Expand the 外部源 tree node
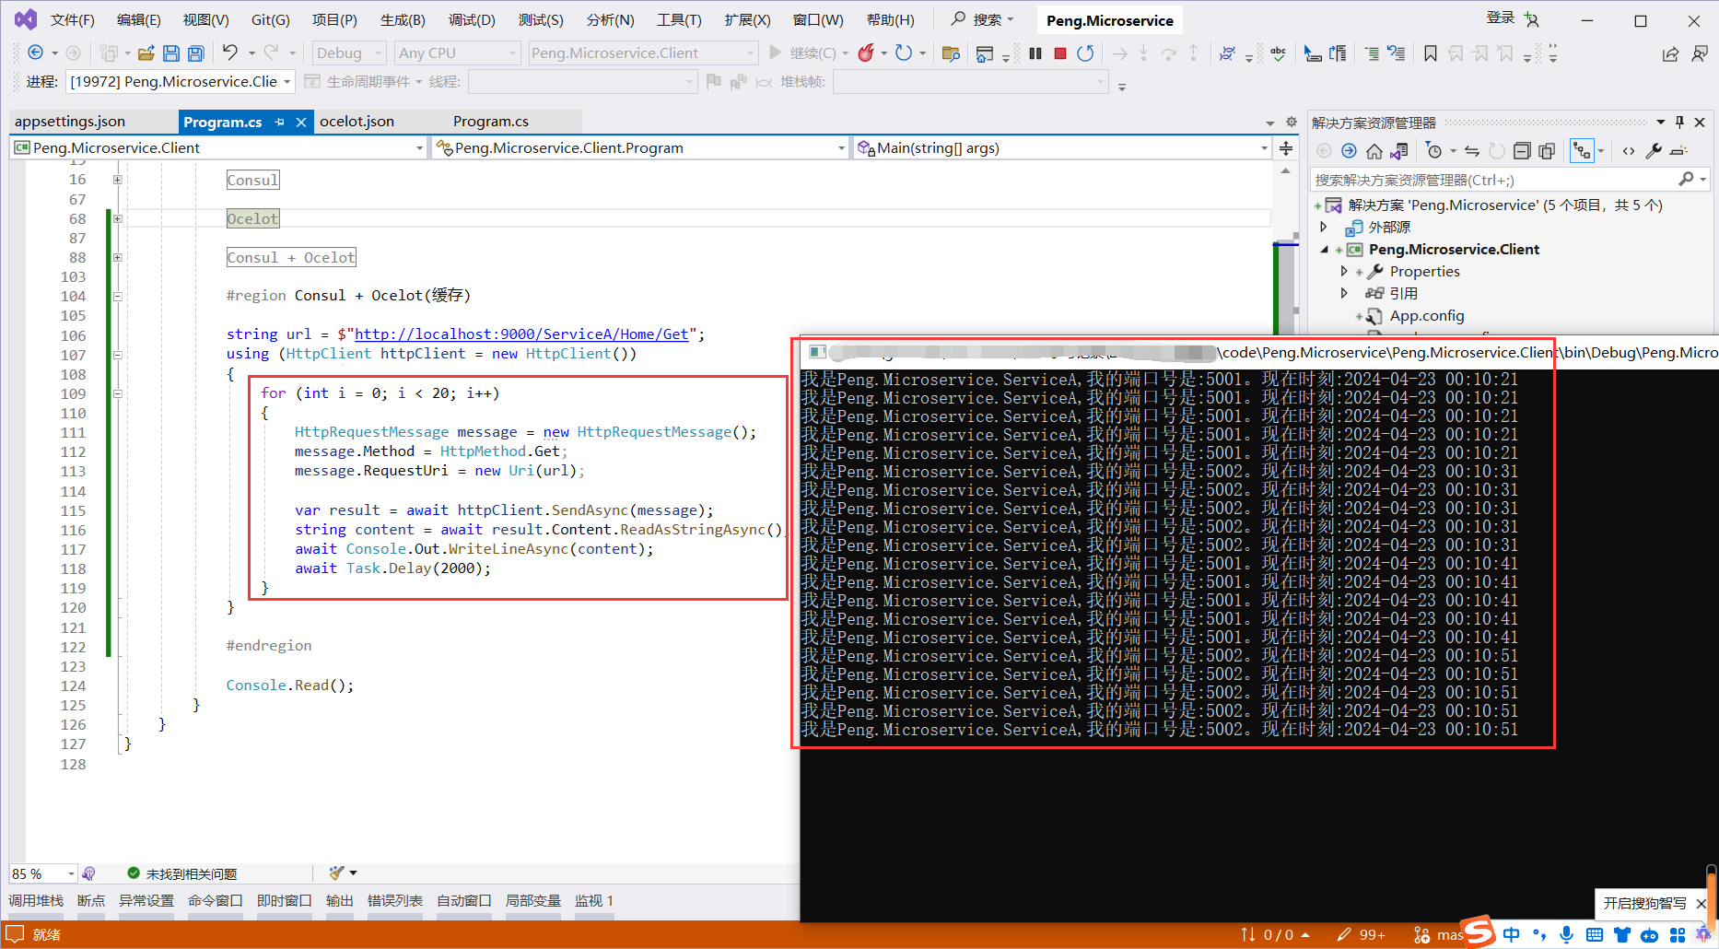Image resolution: width=1719 pixels, height=949 pixels. [1324, 227]
